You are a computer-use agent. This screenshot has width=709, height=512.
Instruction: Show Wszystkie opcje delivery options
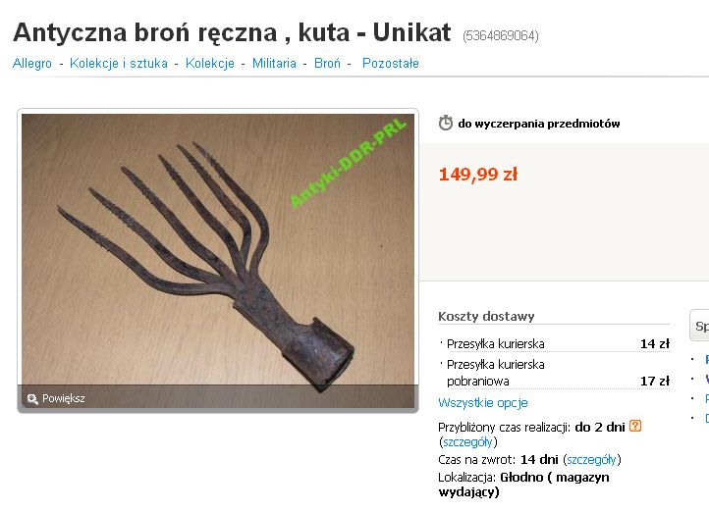coord(483,403)
